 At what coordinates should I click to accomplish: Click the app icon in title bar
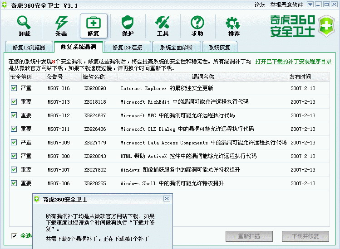(5, 5)
